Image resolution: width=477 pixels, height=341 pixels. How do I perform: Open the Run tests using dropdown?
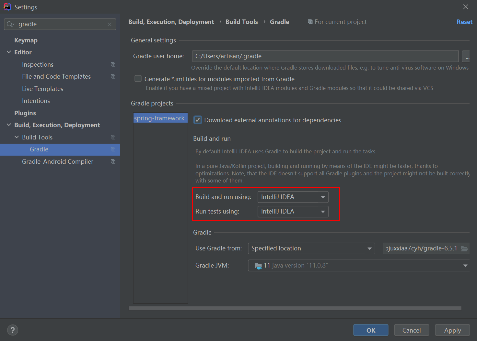pyautogui.click(x=293, y=212)
